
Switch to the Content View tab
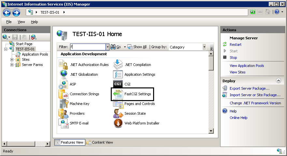click(100, 142)
